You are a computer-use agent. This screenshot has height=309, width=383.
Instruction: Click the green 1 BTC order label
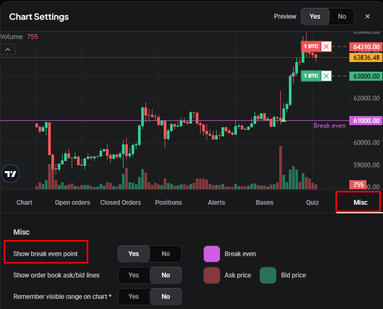[311, 76]
